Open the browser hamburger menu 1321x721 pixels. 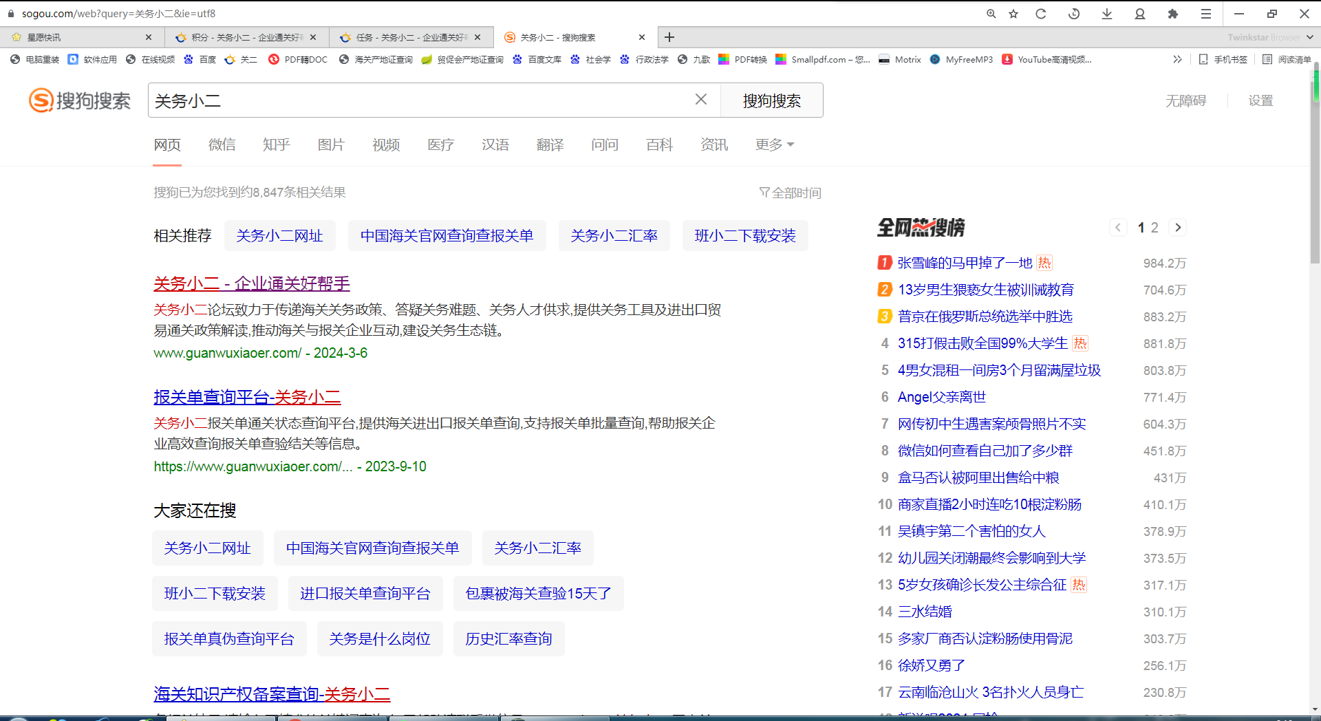(x=1206, y=14)
